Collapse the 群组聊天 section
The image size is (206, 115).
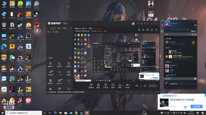(x=165, y=79)
